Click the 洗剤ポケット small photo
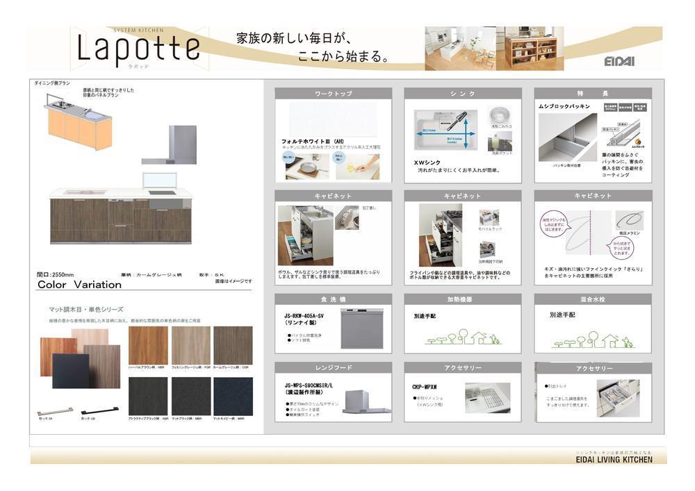This screenshot has width=695, height=491. [x=500, y=142]
